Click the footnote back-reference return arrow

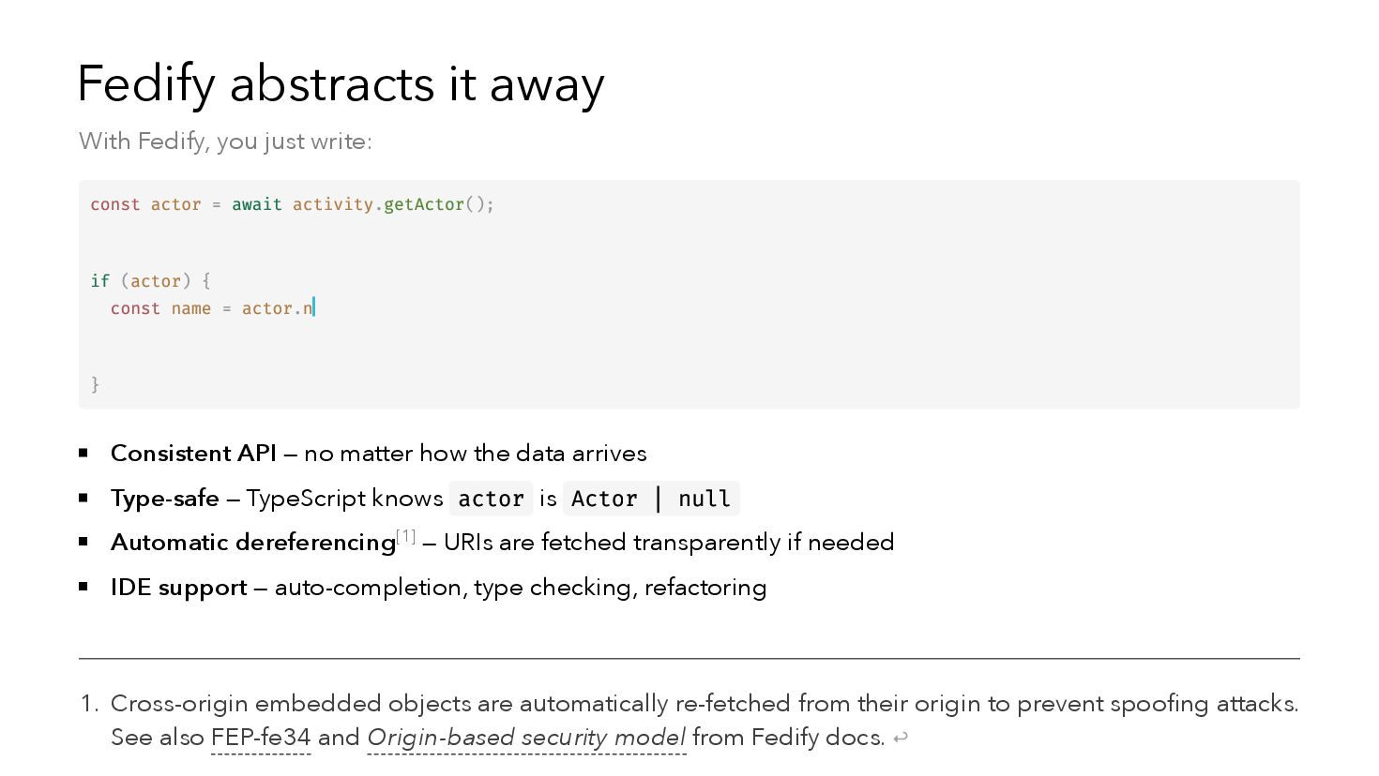click(x=901, y=739)
